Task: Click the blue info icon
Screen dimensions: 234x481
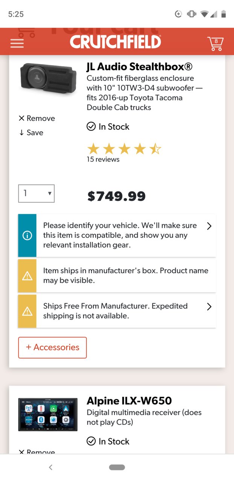Action: pos(27,235)
